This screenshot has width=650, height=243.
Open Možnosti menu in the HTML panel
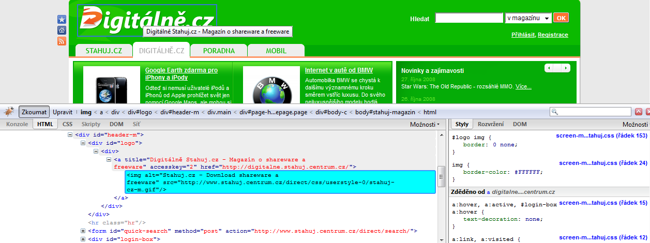425,125
